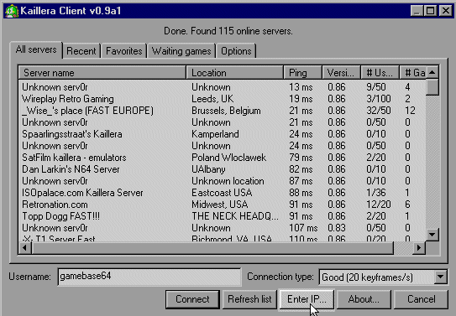Sort by Version column header
Image resolution: width=456 pixels, height=316 pixels.
tap(342, 73)
